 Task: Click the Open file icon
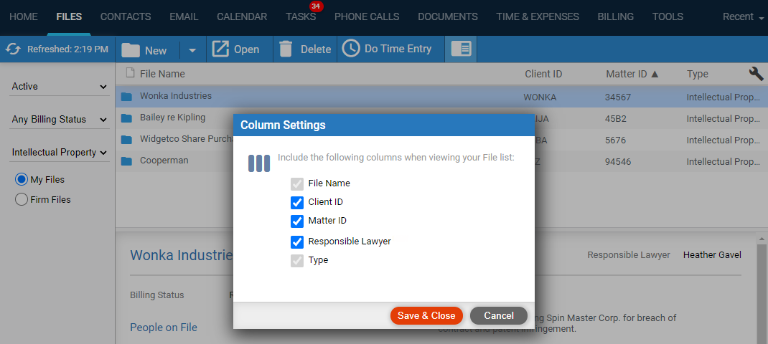(x=220, y=49)
